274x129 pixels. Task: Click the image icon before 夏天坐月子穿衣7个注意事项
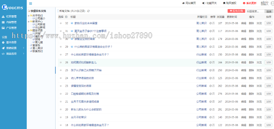72,31
